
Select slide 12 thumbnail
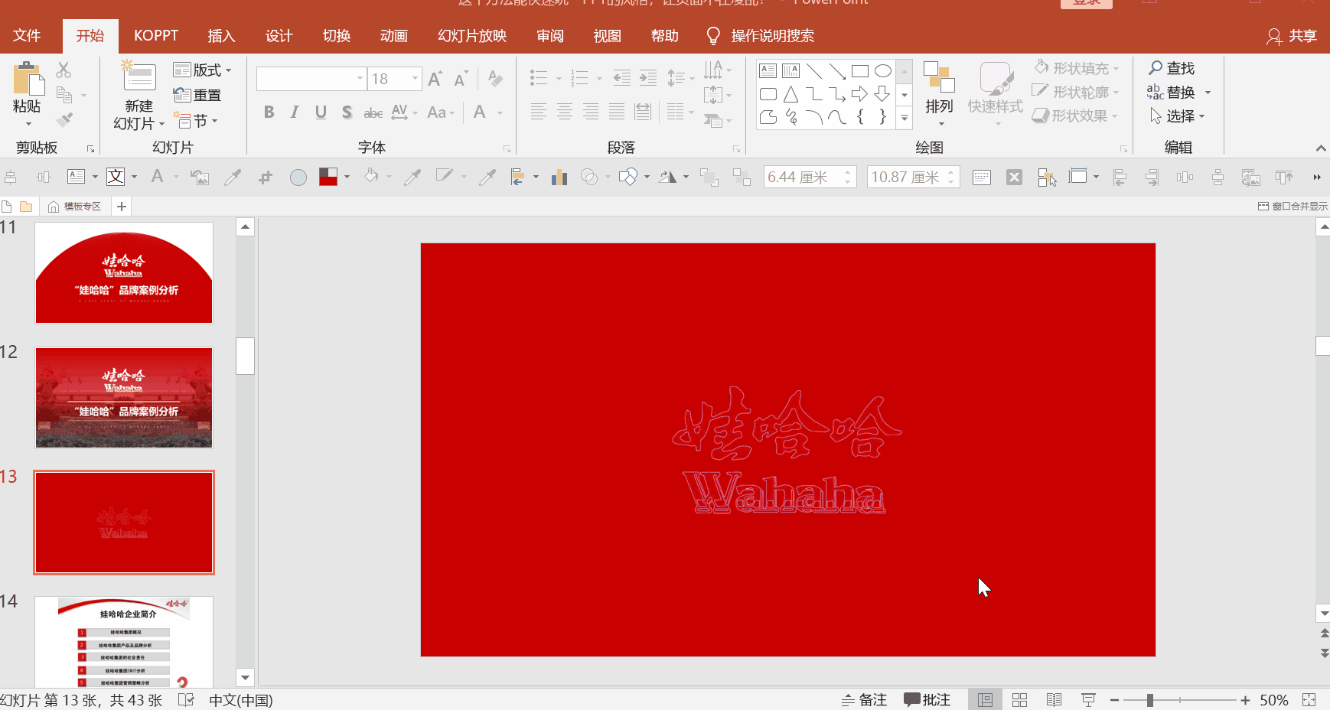[x=124, y=398]
